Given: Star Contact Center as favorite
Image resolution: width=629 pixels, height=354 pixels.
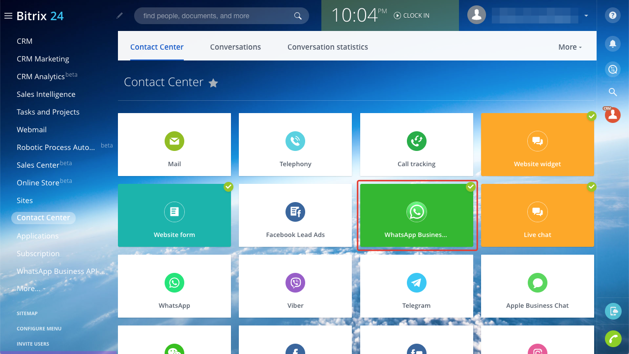Looking at the screenshot, I should coord(213,83).
